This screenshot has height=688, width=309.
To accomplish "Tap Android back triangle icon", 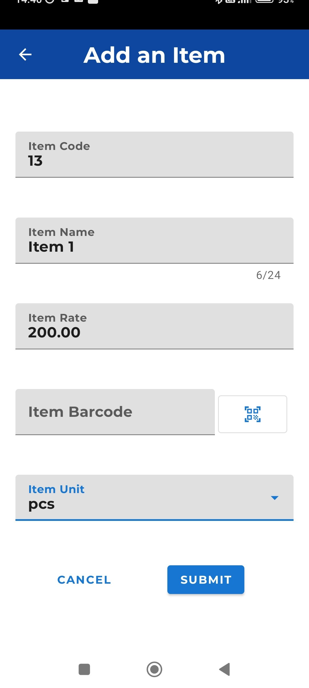I will click(x=225, y=669).
